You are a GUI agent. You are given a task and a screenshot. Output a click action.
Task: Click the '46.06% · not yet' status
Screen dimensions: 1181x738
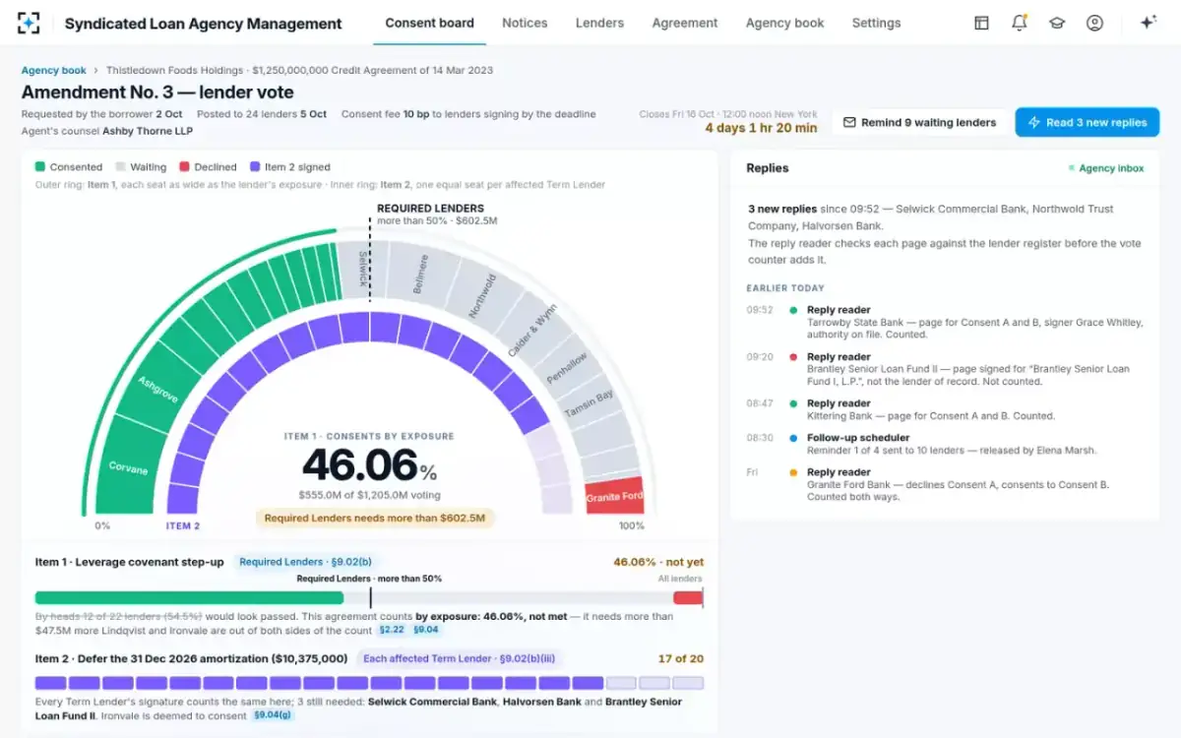click(658, 562)
